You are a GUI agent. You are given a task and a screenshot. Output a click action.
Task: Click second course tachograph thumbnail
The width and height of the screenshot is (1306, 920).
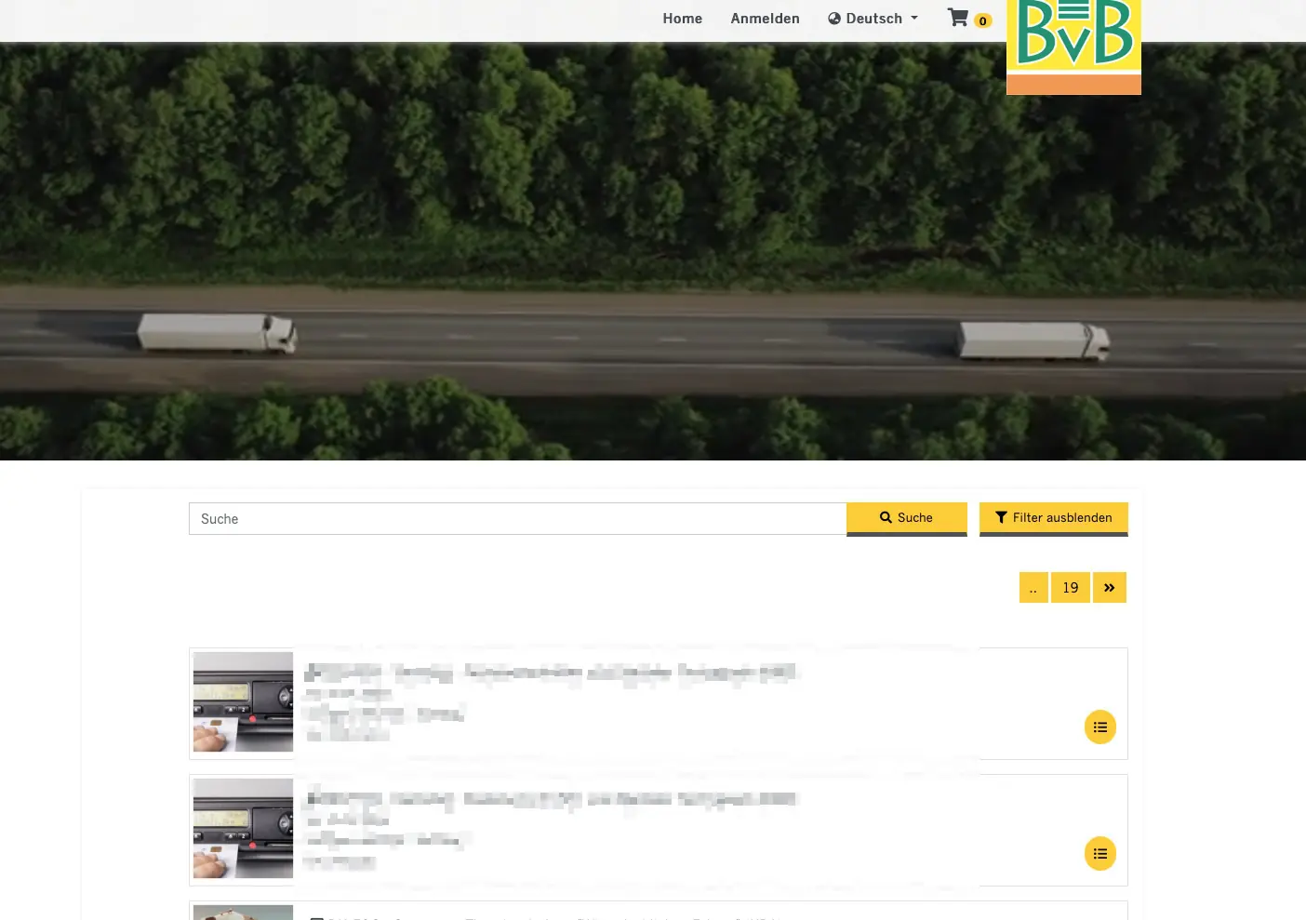243,829
